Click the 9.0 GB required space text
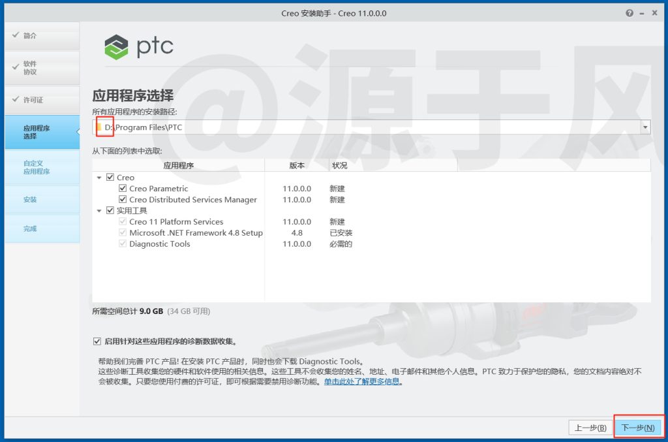 click(151, 311)
